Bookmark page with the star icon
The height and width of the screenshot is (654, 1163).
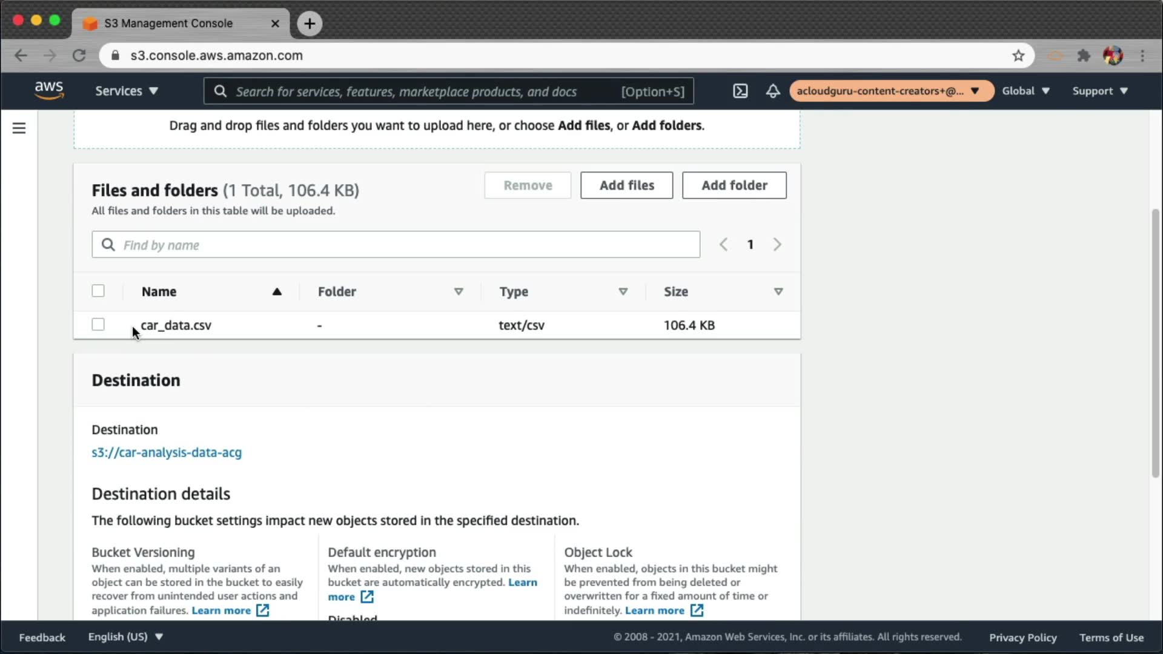coord(1018,56)
